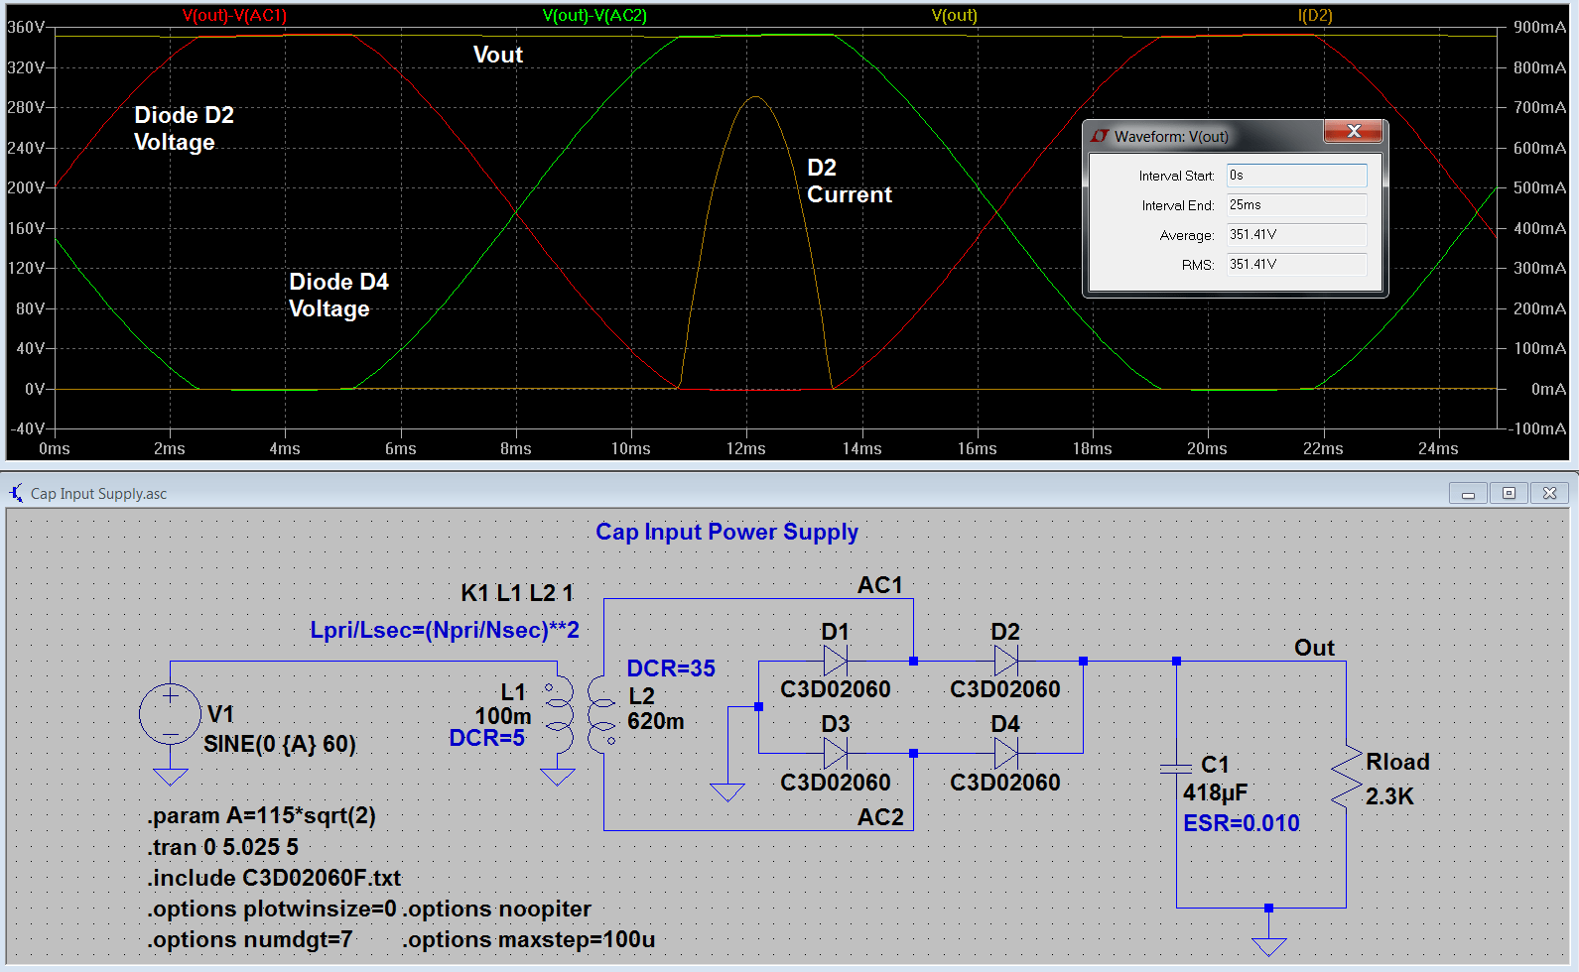Viewport: 1579px width, 972px height.
Task: Click the .options plotwinsize=0 directive
Action: tap(272, 909)
